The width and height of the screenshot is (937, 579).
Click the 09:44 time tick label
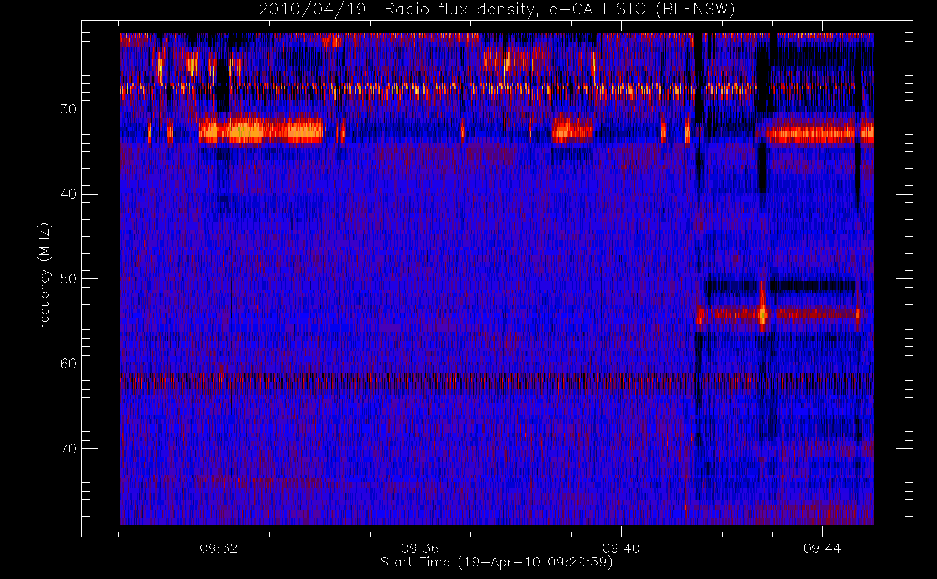coord(822,548)
